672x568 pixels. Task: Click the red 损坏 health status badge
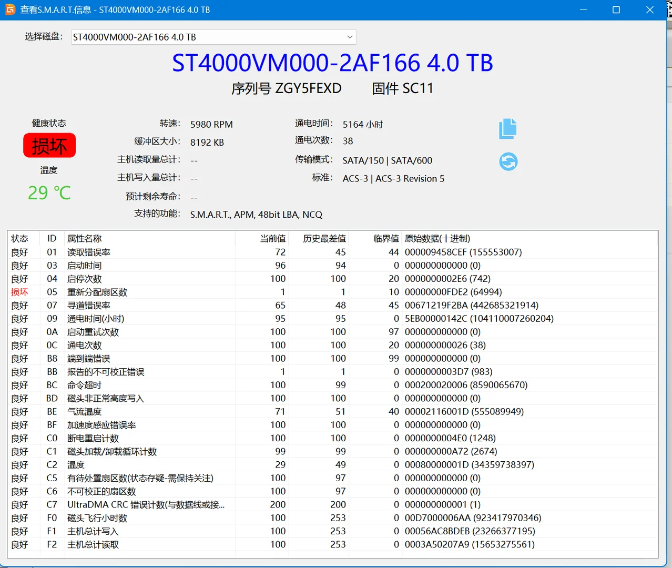pyautogui.click(x=49, y=145)
